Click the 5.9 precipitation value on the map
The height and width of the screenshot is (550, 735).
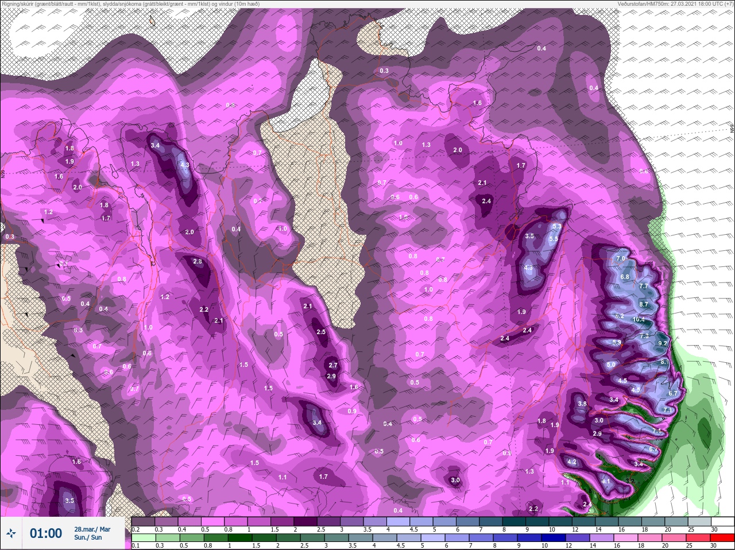click(617, 343)
